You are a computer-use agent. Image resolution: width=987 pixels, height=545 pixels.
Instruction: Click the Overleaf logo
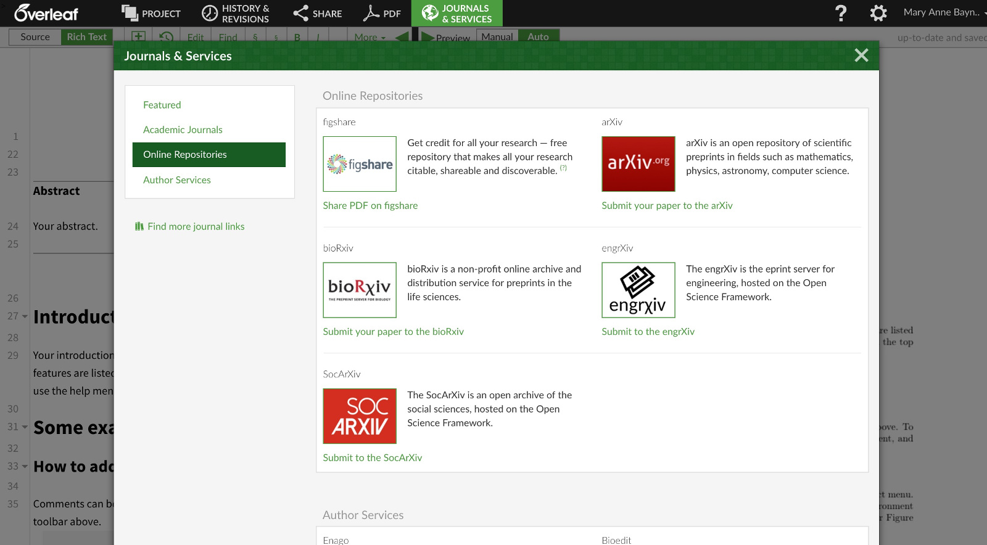(46, 13)
